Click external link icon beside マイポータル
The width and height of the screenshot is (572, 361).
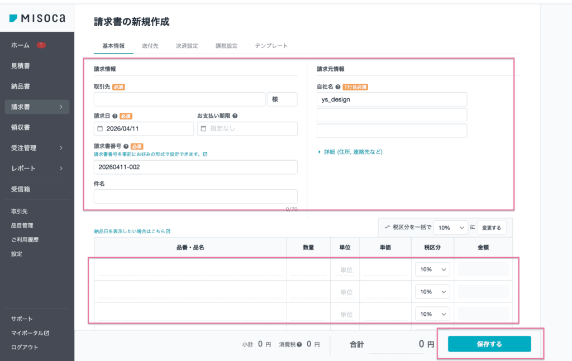click(47, 333)
